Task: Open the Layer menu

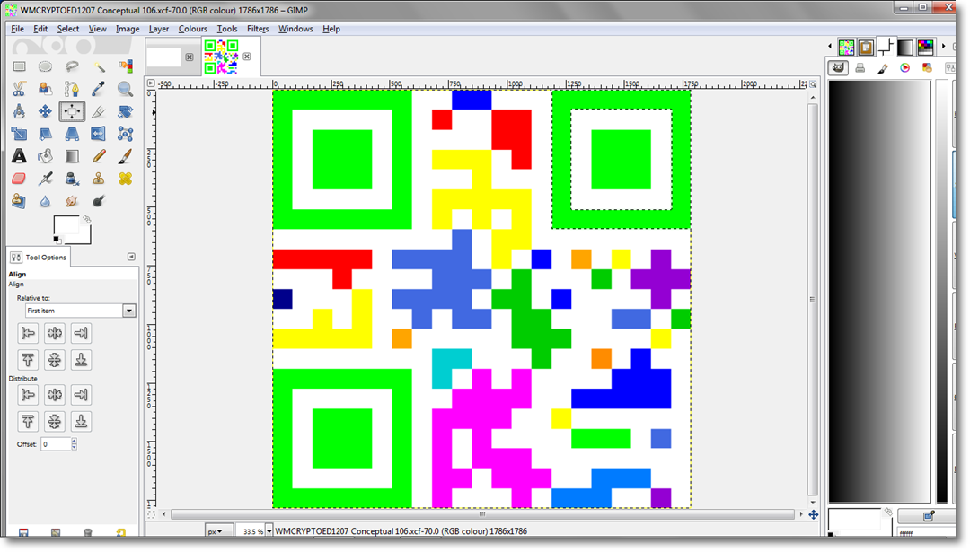Action: [158, 29]
